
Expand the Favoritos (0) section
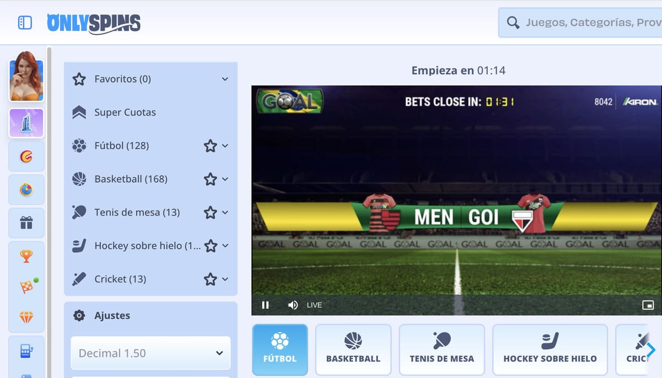click(x=151, y=79)
